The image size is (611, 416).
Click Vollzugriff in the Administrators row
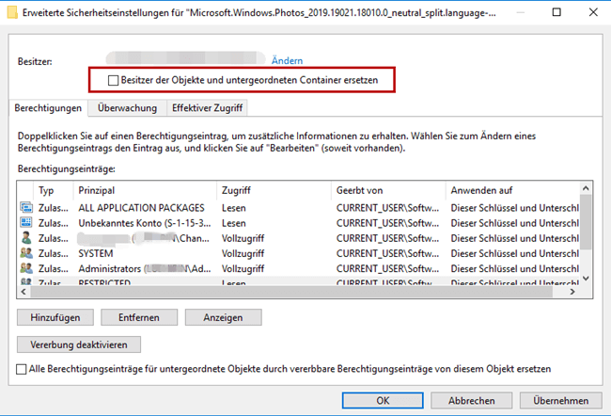click(x=243, y=268)
